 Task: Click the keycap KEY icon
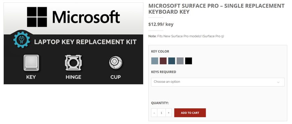[x=31, y=63]
